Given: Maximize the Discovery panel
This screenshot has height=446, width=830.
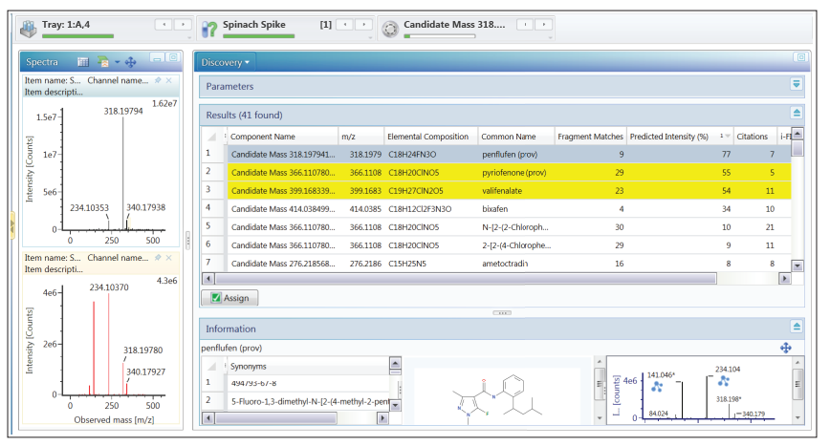Looking at the screenshot, I should 801,57.
